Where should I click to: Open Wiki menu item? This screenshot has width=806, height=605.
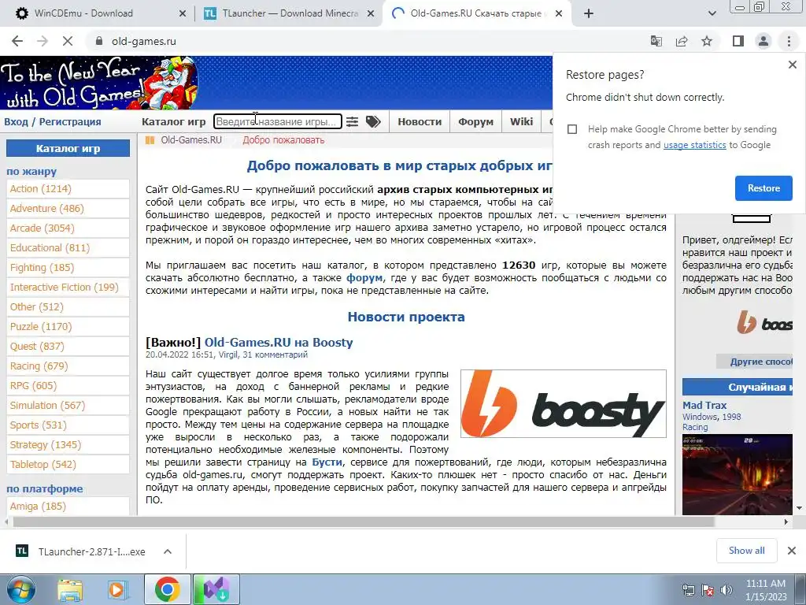(x=521, y=122)
